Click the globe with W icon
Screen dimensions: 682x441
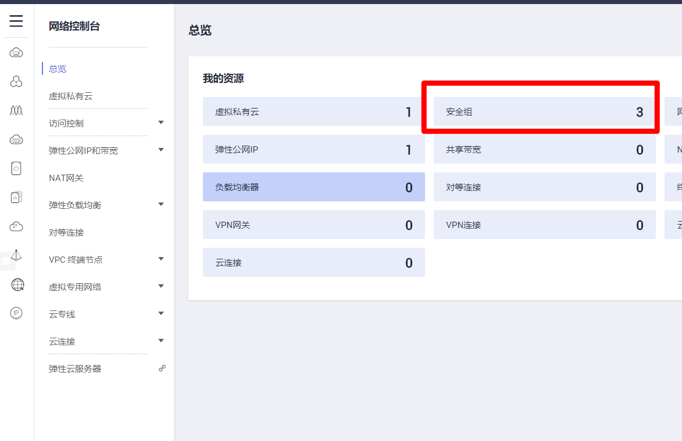(x=17, y=284)
